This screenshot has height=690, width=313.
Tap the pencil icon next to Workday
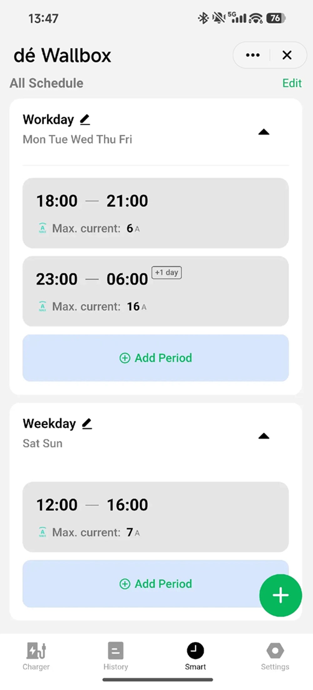[85, 119]
